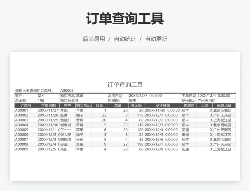Image resolution: width=250 pixels, height=191 pixels.
Task: Click the order number input cell A00008
Action: (x=67, y=90)
